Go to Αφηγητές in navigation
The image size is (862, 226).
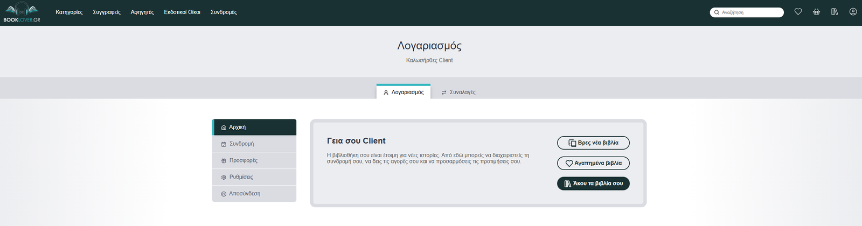142,12
